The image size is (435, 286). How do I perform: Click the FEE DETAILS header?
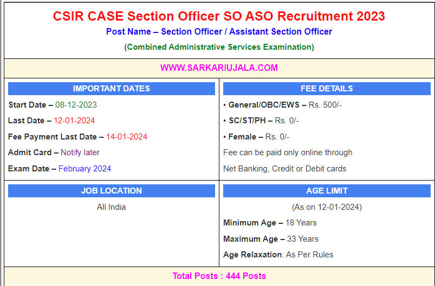pos(327,89)
